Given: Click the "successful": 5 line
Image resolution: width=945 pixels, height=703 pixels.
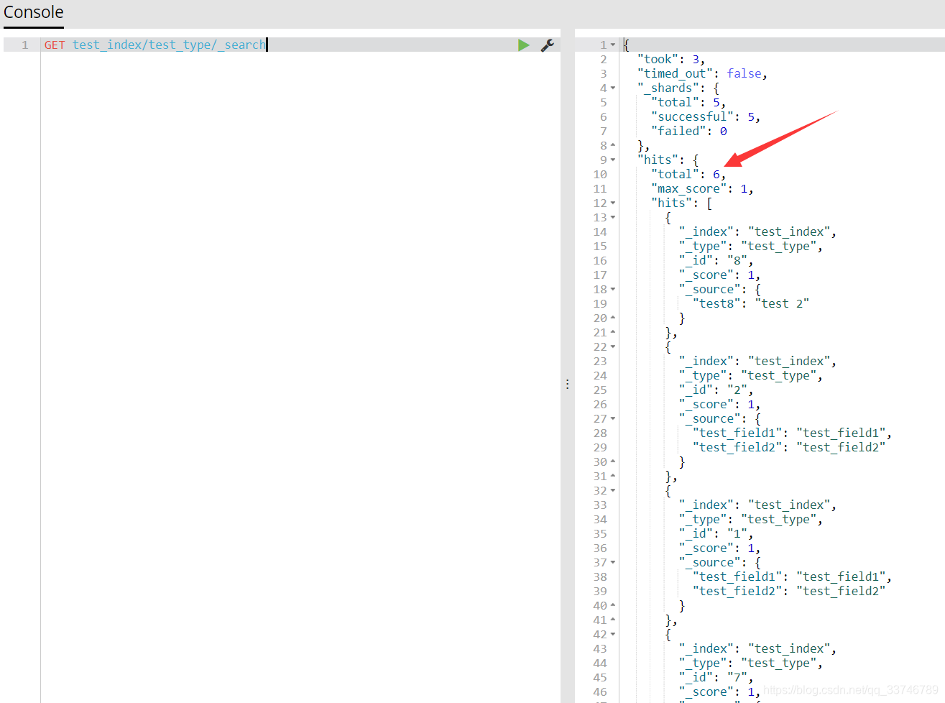Looking at the screenshot, I should tap(706, 116).
